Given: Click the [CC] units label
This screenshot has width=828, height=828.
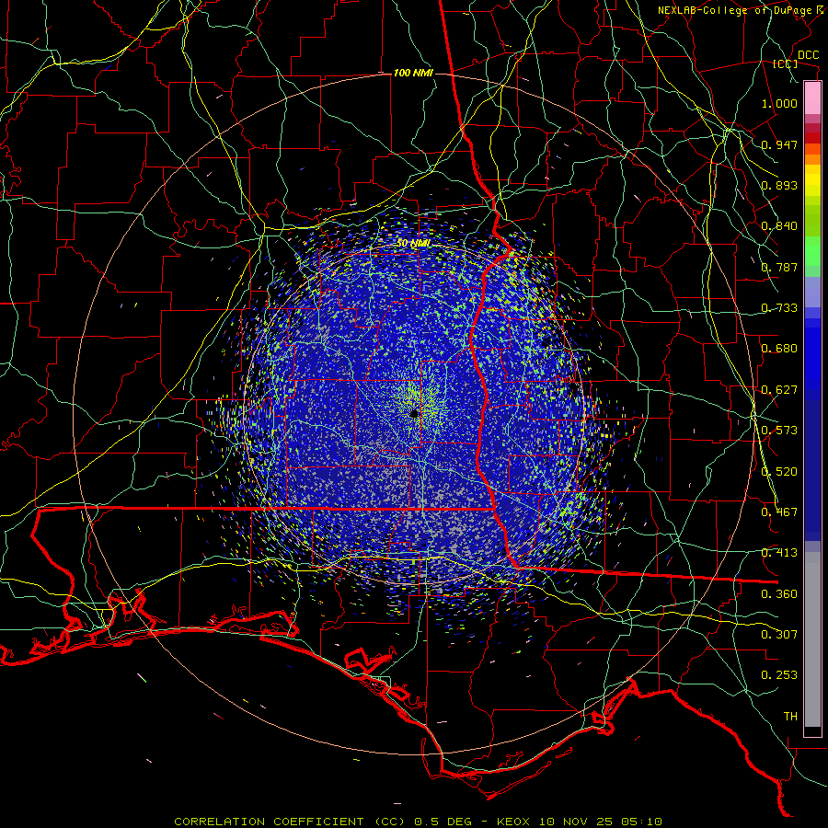Looking at the screenshot, I should (x=786, y=63).
